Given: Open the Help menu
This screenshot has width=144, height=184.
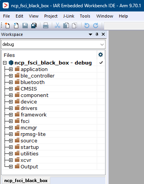Looking at the screenshot, I should pyautogui.click(x=123, y=16).
